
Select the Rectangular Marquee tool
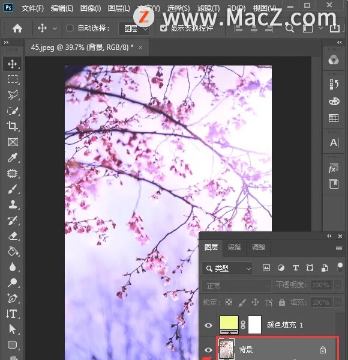(x=12, y=79)
